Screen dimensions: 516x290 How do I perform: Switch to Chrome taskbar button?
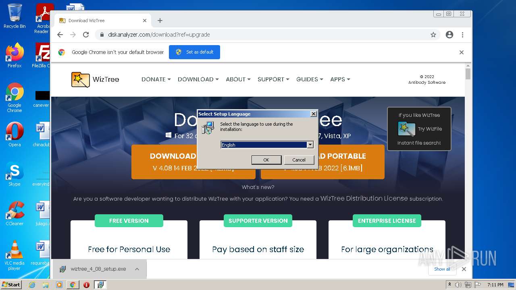coord(73,285)
